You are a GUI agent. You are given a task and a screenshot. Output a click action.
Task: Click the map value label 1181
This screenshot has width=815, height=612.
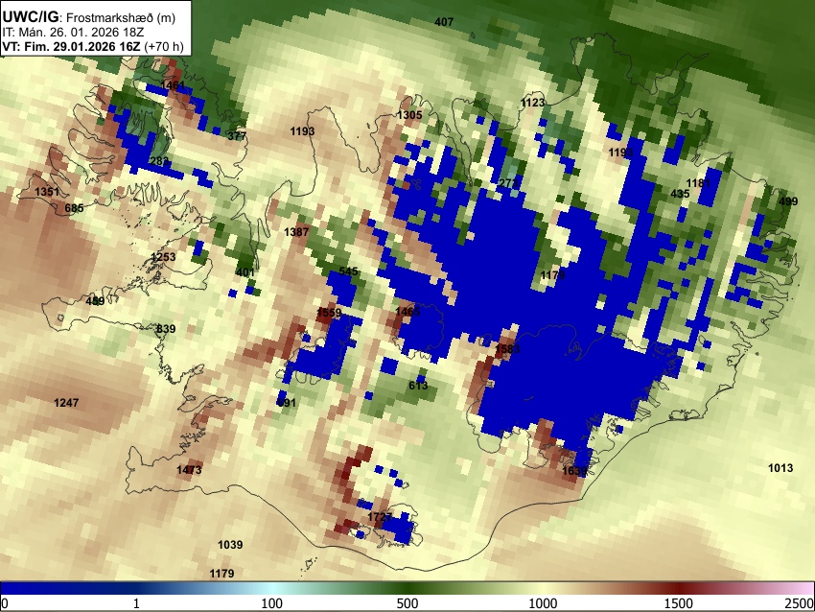(x=698, y=183)
